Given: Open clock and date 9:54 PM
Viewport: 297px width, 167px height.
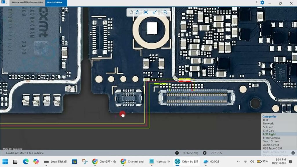Looking at the screenshot, I should [279, 161].
